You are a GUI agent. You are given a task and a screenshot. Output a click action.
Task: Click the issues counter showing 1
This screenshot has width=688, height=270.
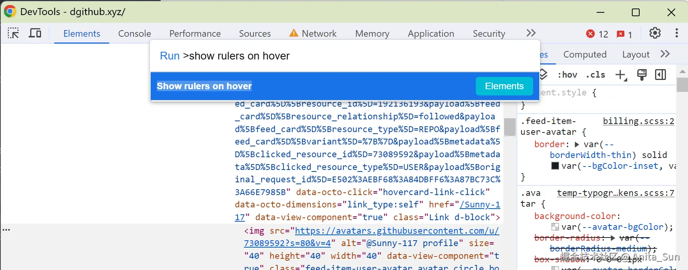(625, 34)
